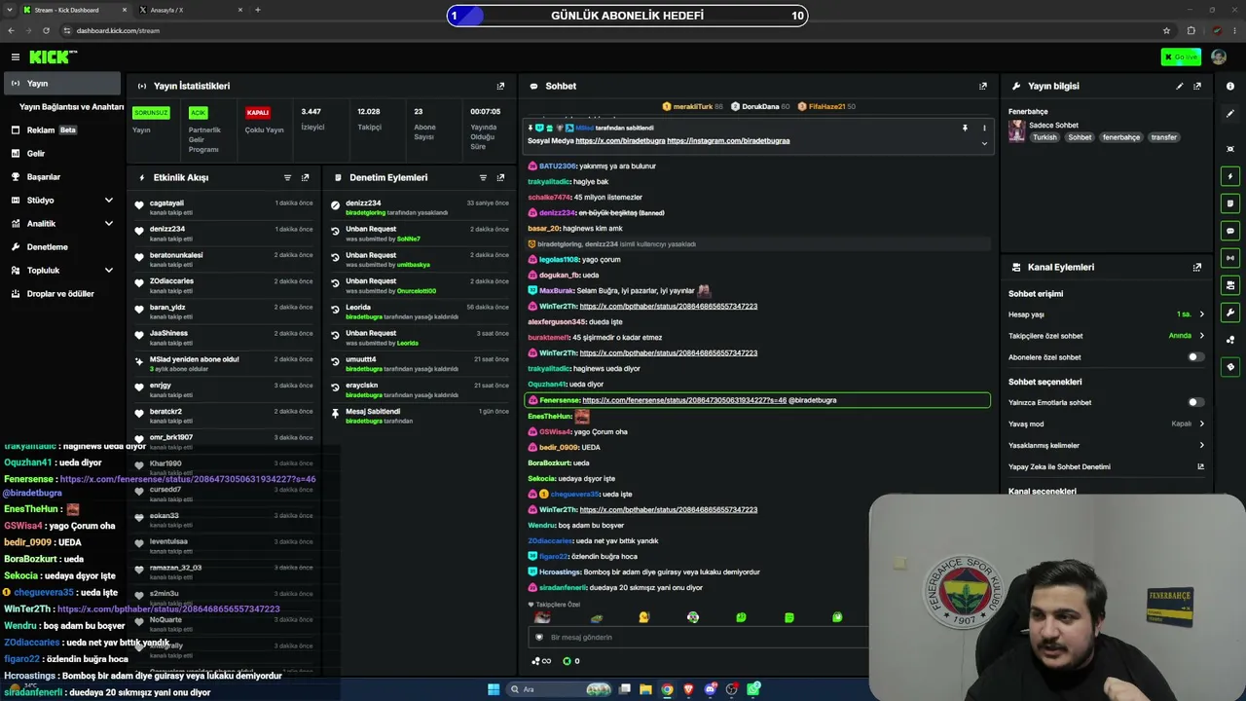Image resolution: width=1246 pixels, height=701 pixels.
Task: Open Fenersense's highlighted x.com status link
Action: click(684, 400)
